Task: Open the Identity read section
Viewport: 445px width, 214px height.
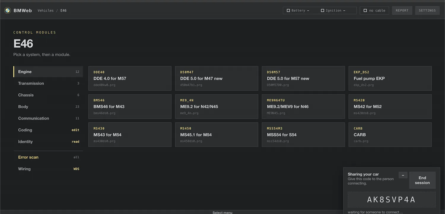Action: [48, 142]
